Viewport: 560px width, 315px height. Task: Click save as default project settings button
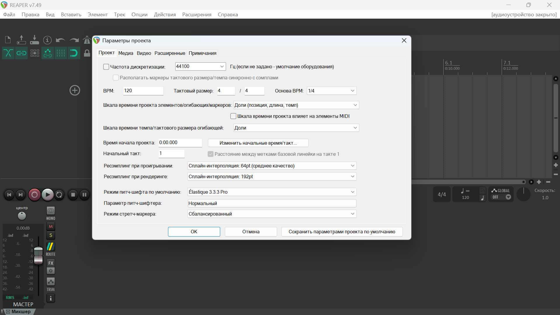[342, 232]
